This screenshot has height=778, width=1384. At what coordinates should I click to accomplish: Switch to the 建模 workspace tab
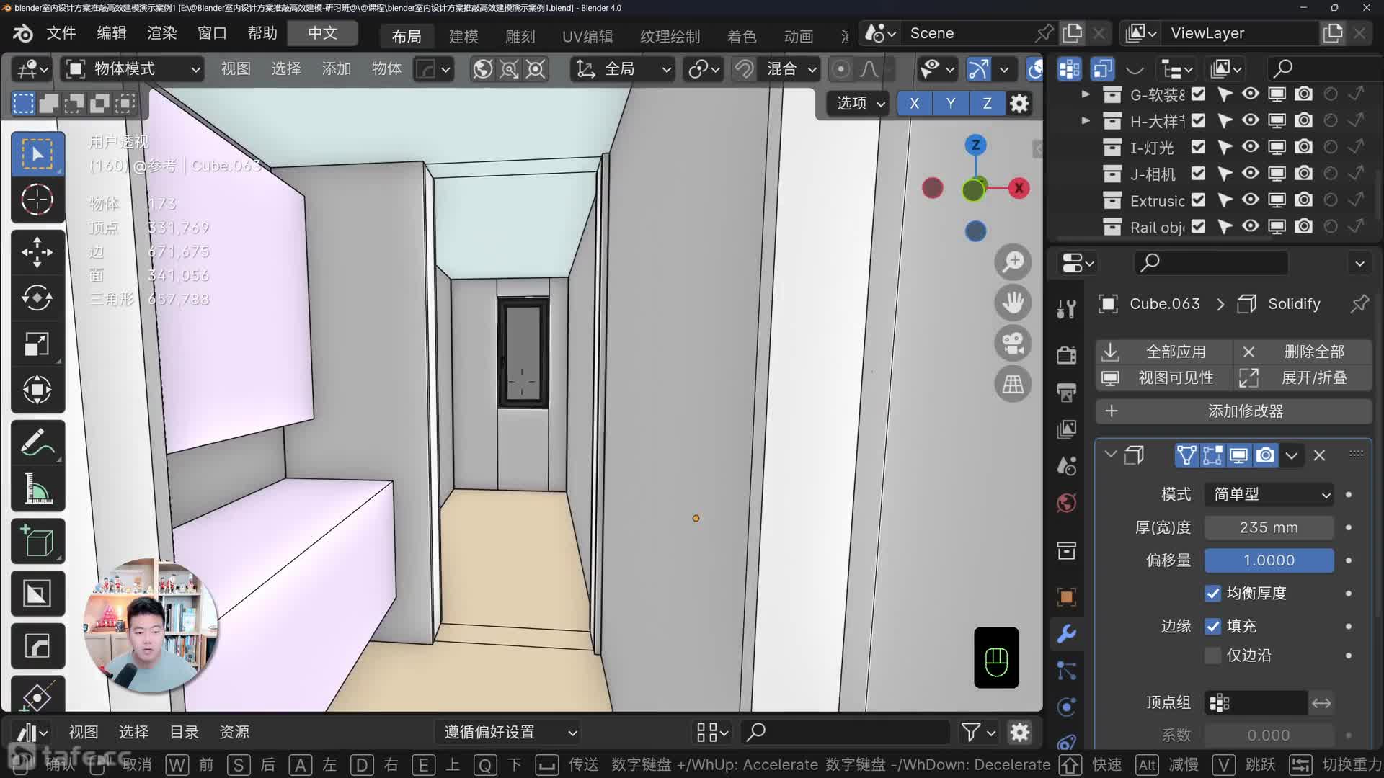pyautogui.click(x=463, y=36)
